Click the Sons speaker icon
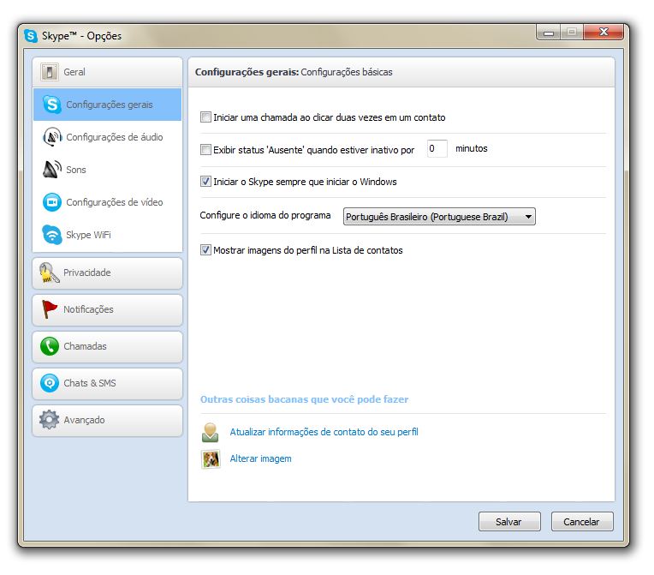Viewport: 654px width, 575px height. 52,170
